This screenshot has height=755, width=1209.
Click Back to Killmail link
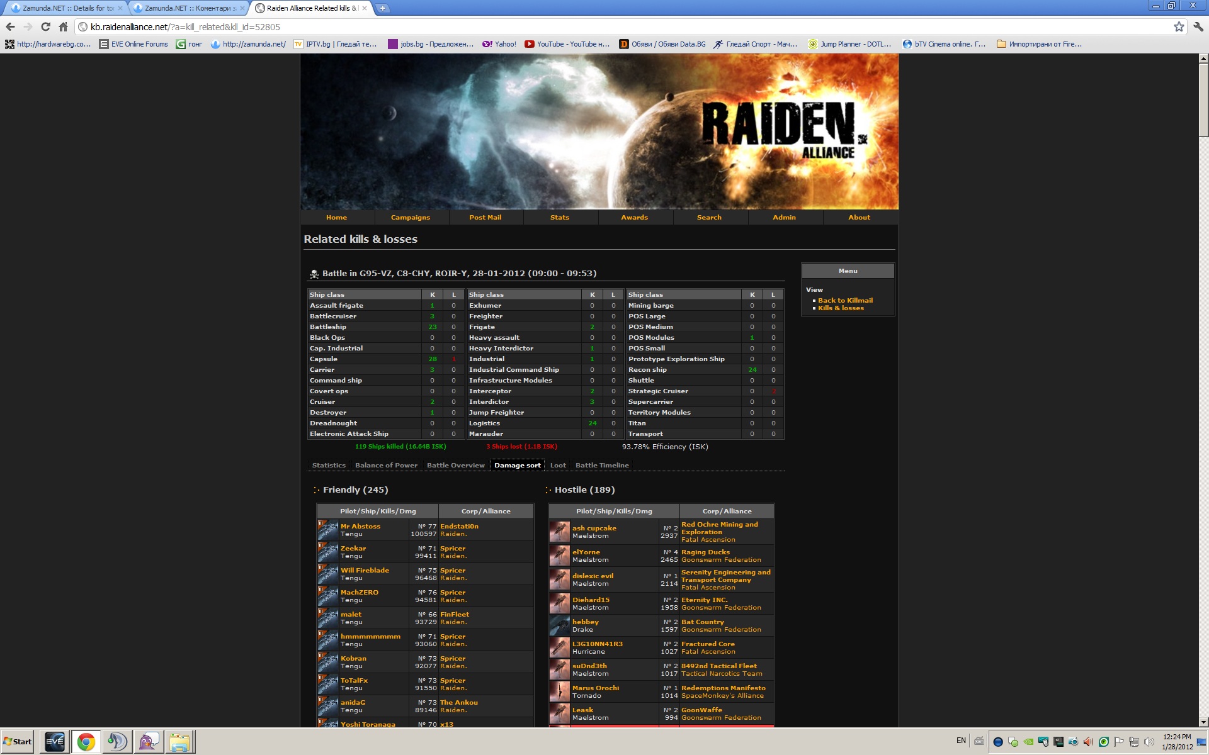click(845, 301)
